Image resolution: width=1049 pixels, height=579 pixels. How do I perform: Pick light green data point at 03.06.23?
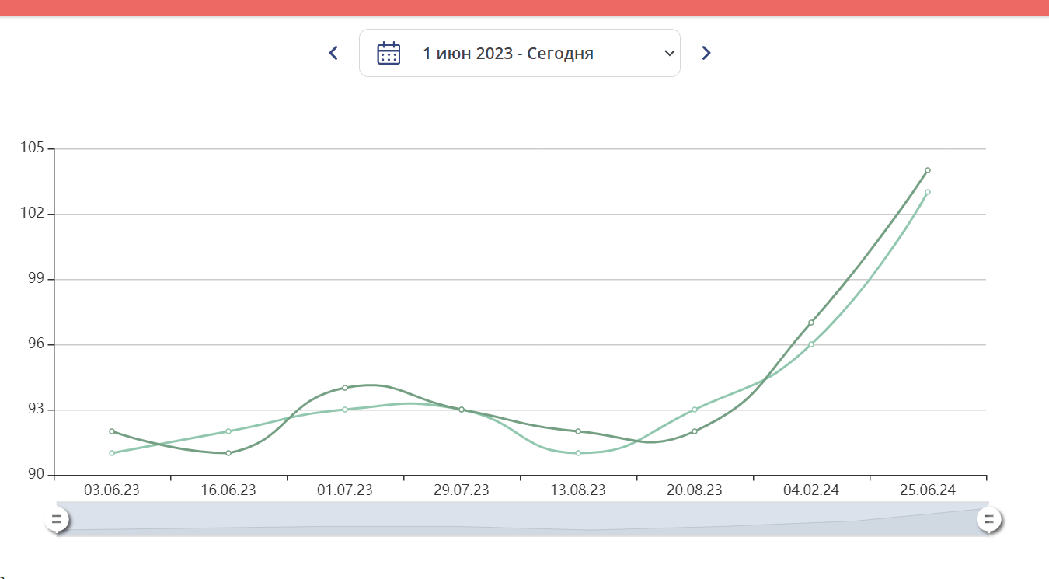pyautogui.click(x=112, y=453)
